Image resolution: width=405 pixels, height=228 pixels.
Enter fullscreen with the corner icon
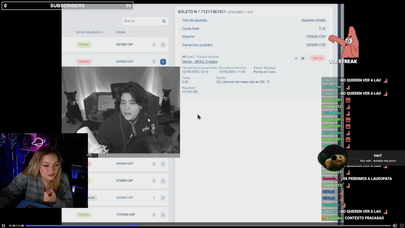402,225
